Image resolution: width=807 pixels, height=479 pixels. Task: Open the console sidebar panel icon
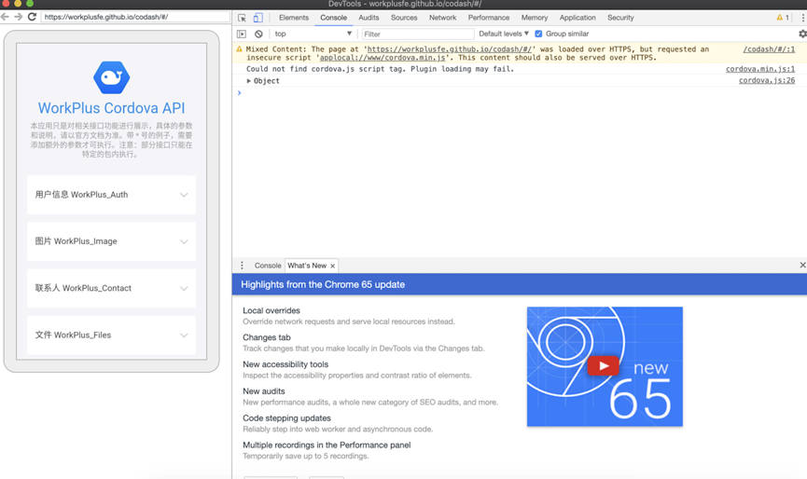[x=242, y=34]
